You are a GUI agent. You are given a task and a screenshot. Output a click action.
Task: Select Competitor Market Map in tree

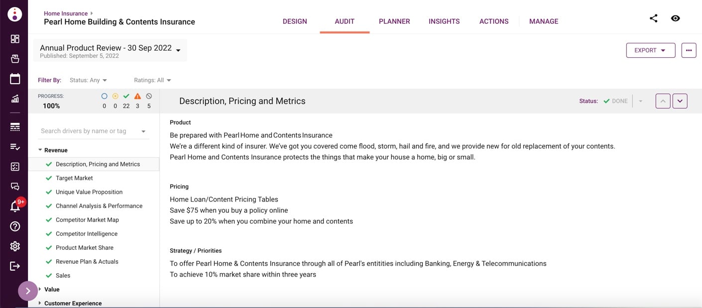click(x=87, y=220)
